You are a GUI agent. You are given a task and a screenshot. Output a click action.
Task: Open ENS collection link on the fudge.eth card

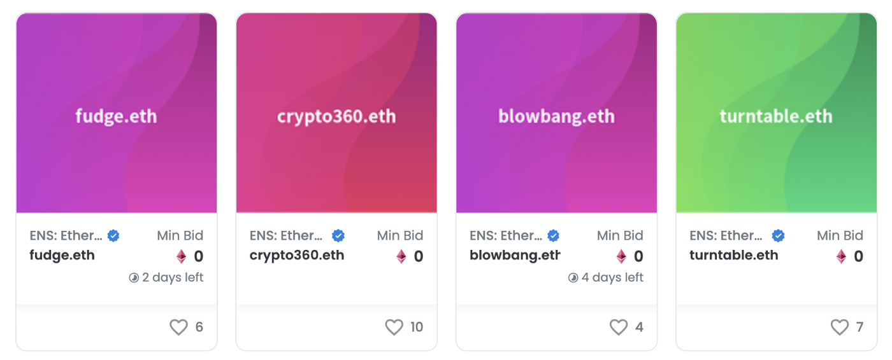(66, 236)
